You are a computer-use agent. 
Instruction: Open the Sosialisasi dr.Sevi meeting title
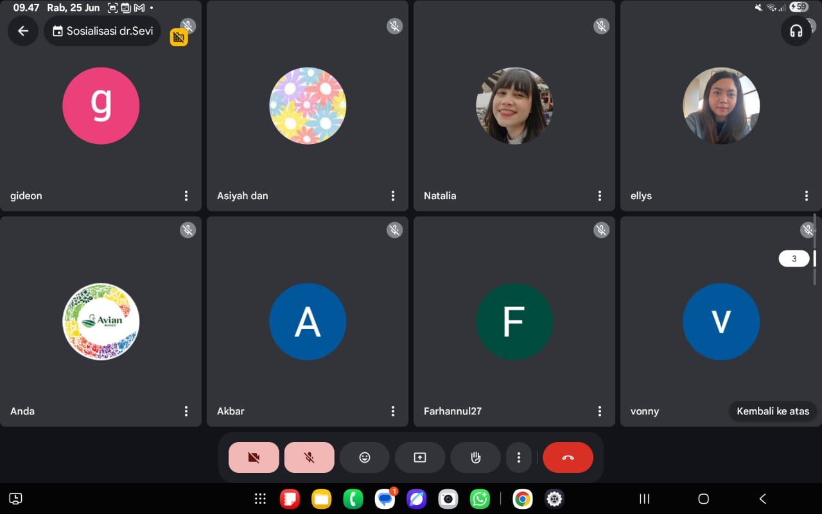point(103,31)
